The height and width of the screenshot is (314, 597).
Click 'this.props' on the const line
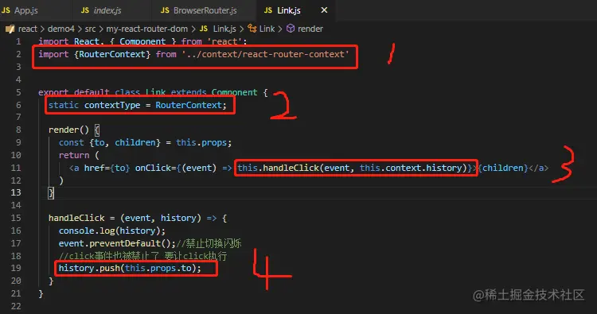point(201,142)
